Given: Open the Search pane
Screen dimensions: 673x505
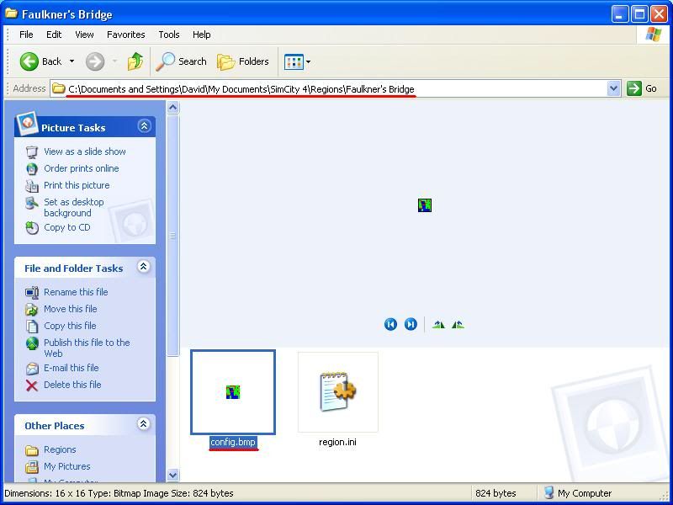Looking at the screenshot, I should 182,61.
